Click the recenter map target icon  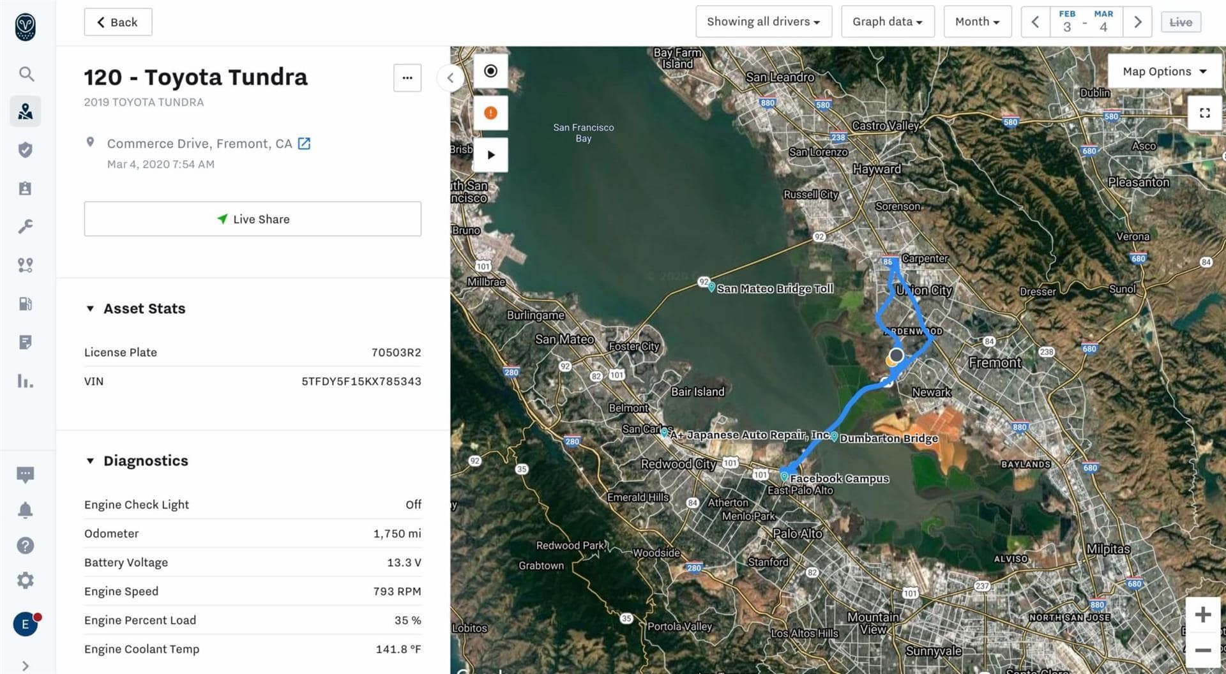point(490,71)
